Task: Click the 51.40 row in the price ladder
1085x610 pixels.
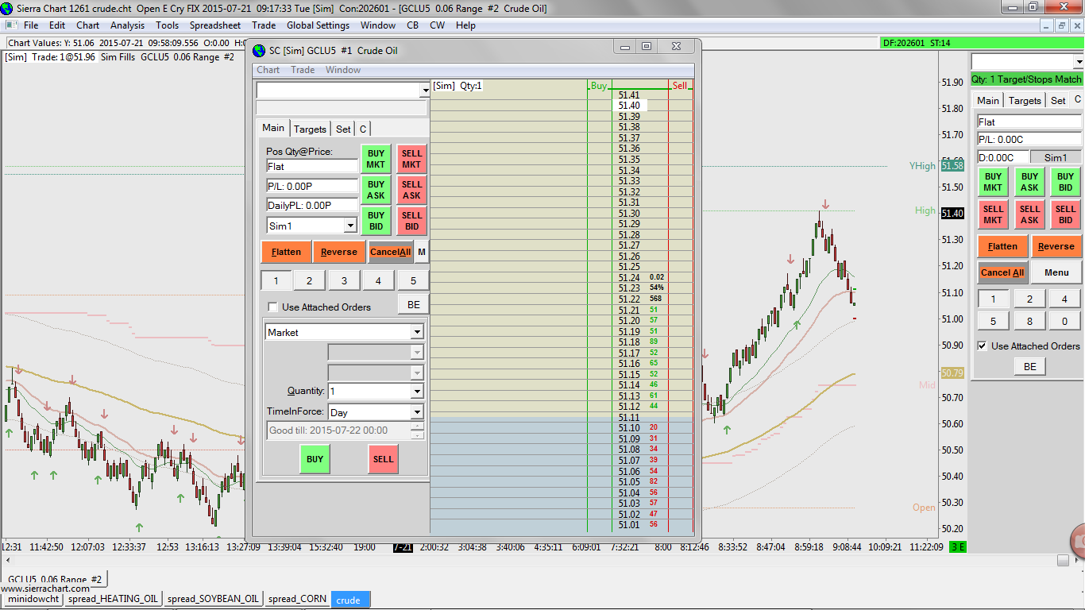Action: pos(629,106)
